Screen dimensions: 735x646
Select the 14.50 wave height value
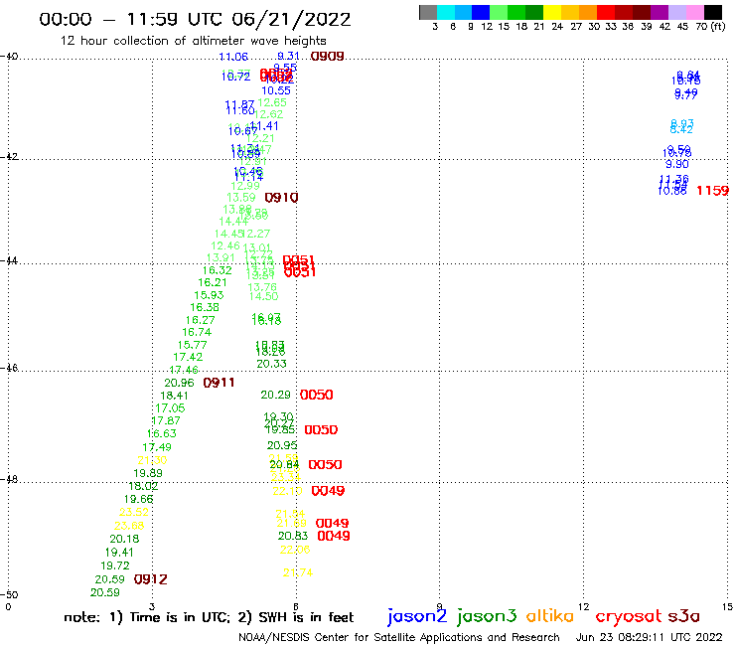[263, 296]
